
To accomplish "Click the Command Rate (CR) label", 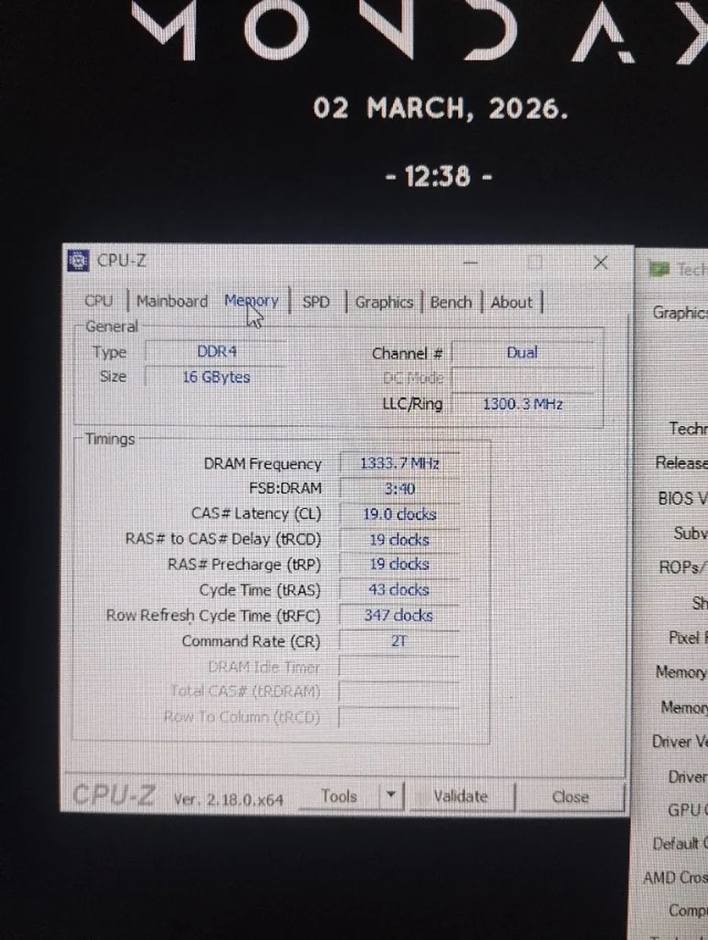I will click(251, 641).
